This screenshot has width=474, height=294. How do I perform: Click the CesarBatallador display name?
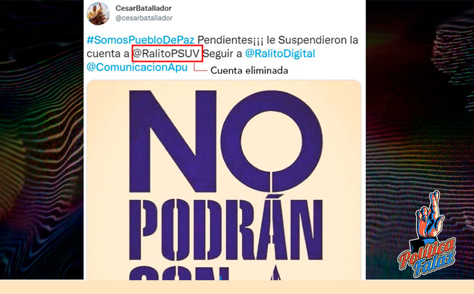(x=143, y=8)
